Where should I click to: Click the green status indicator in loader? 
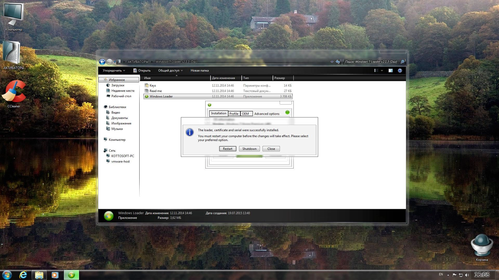pyautogui.click(x=287, y=112)
